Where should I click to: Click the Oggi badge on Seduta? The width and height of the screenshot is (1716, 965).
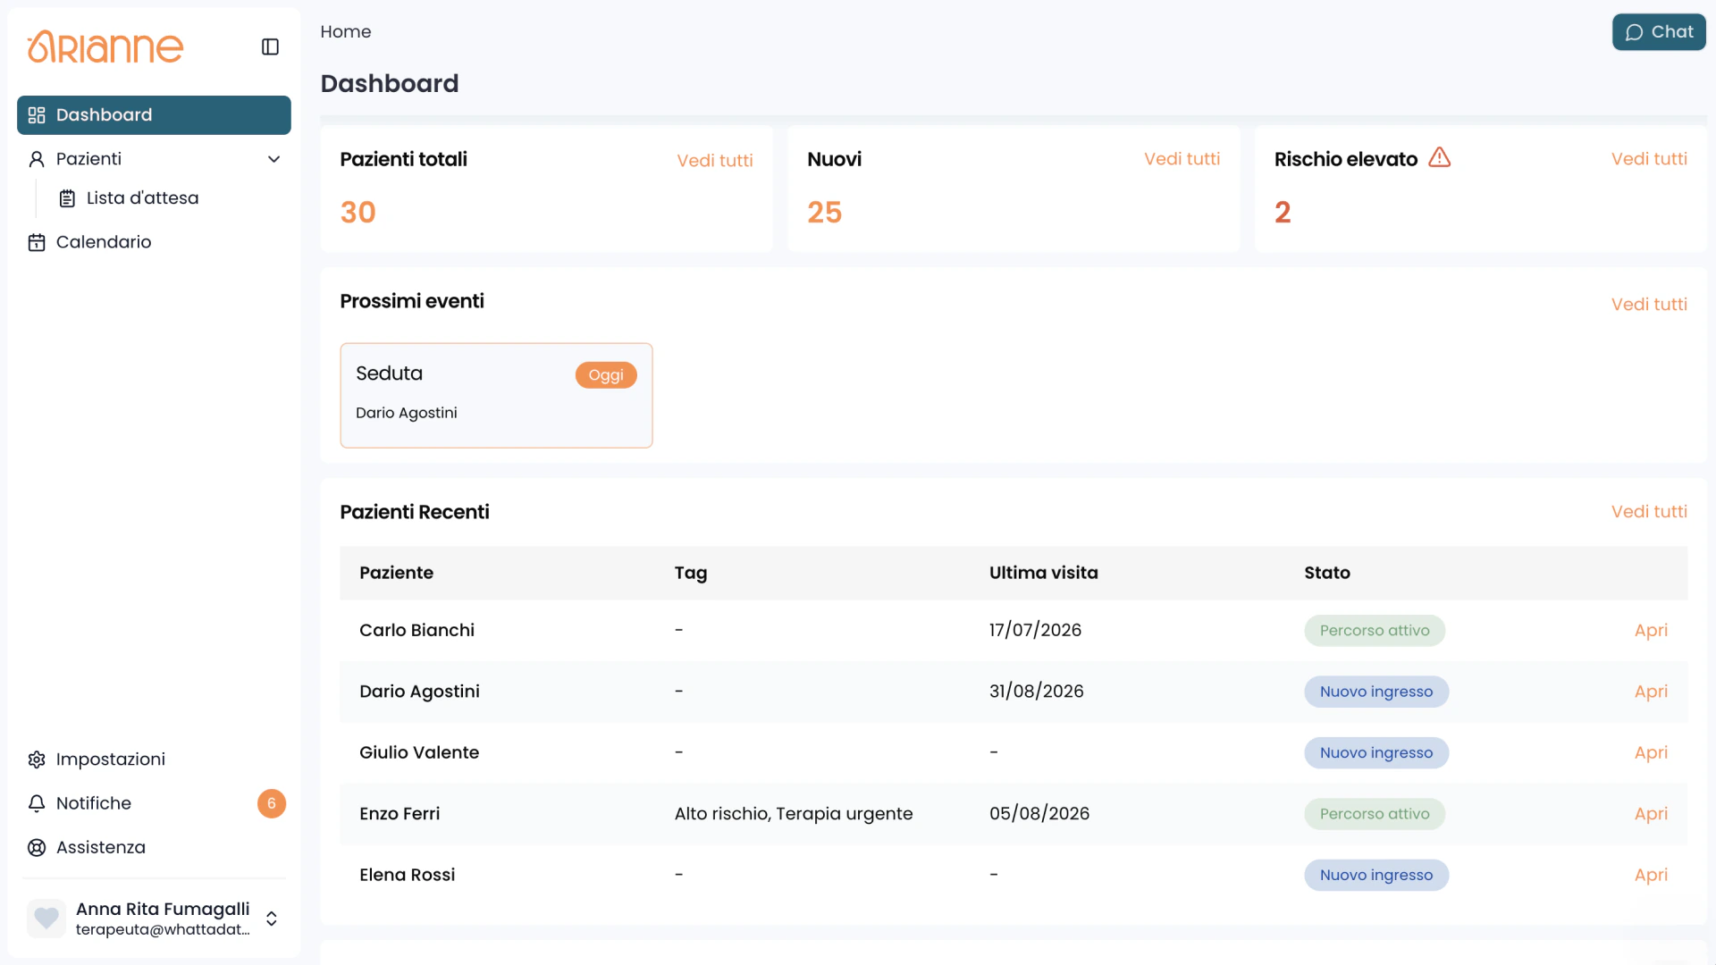coord(606,375)
